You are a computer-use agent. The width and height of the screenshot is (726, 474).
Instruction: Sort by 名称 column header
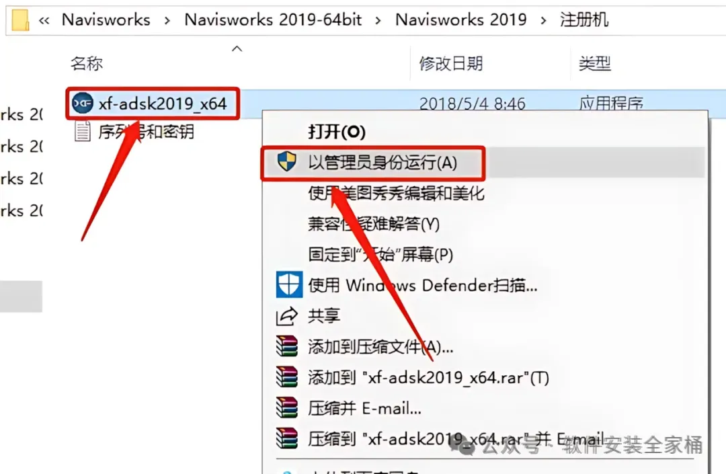[87, 63]
